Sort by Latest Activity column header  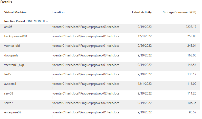coord(142,12)
